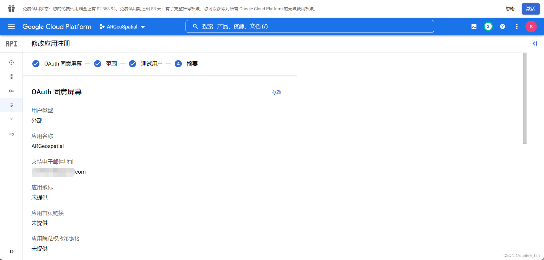
Task: Click the 忽略 dismiss button
Action: coord(510,9)
